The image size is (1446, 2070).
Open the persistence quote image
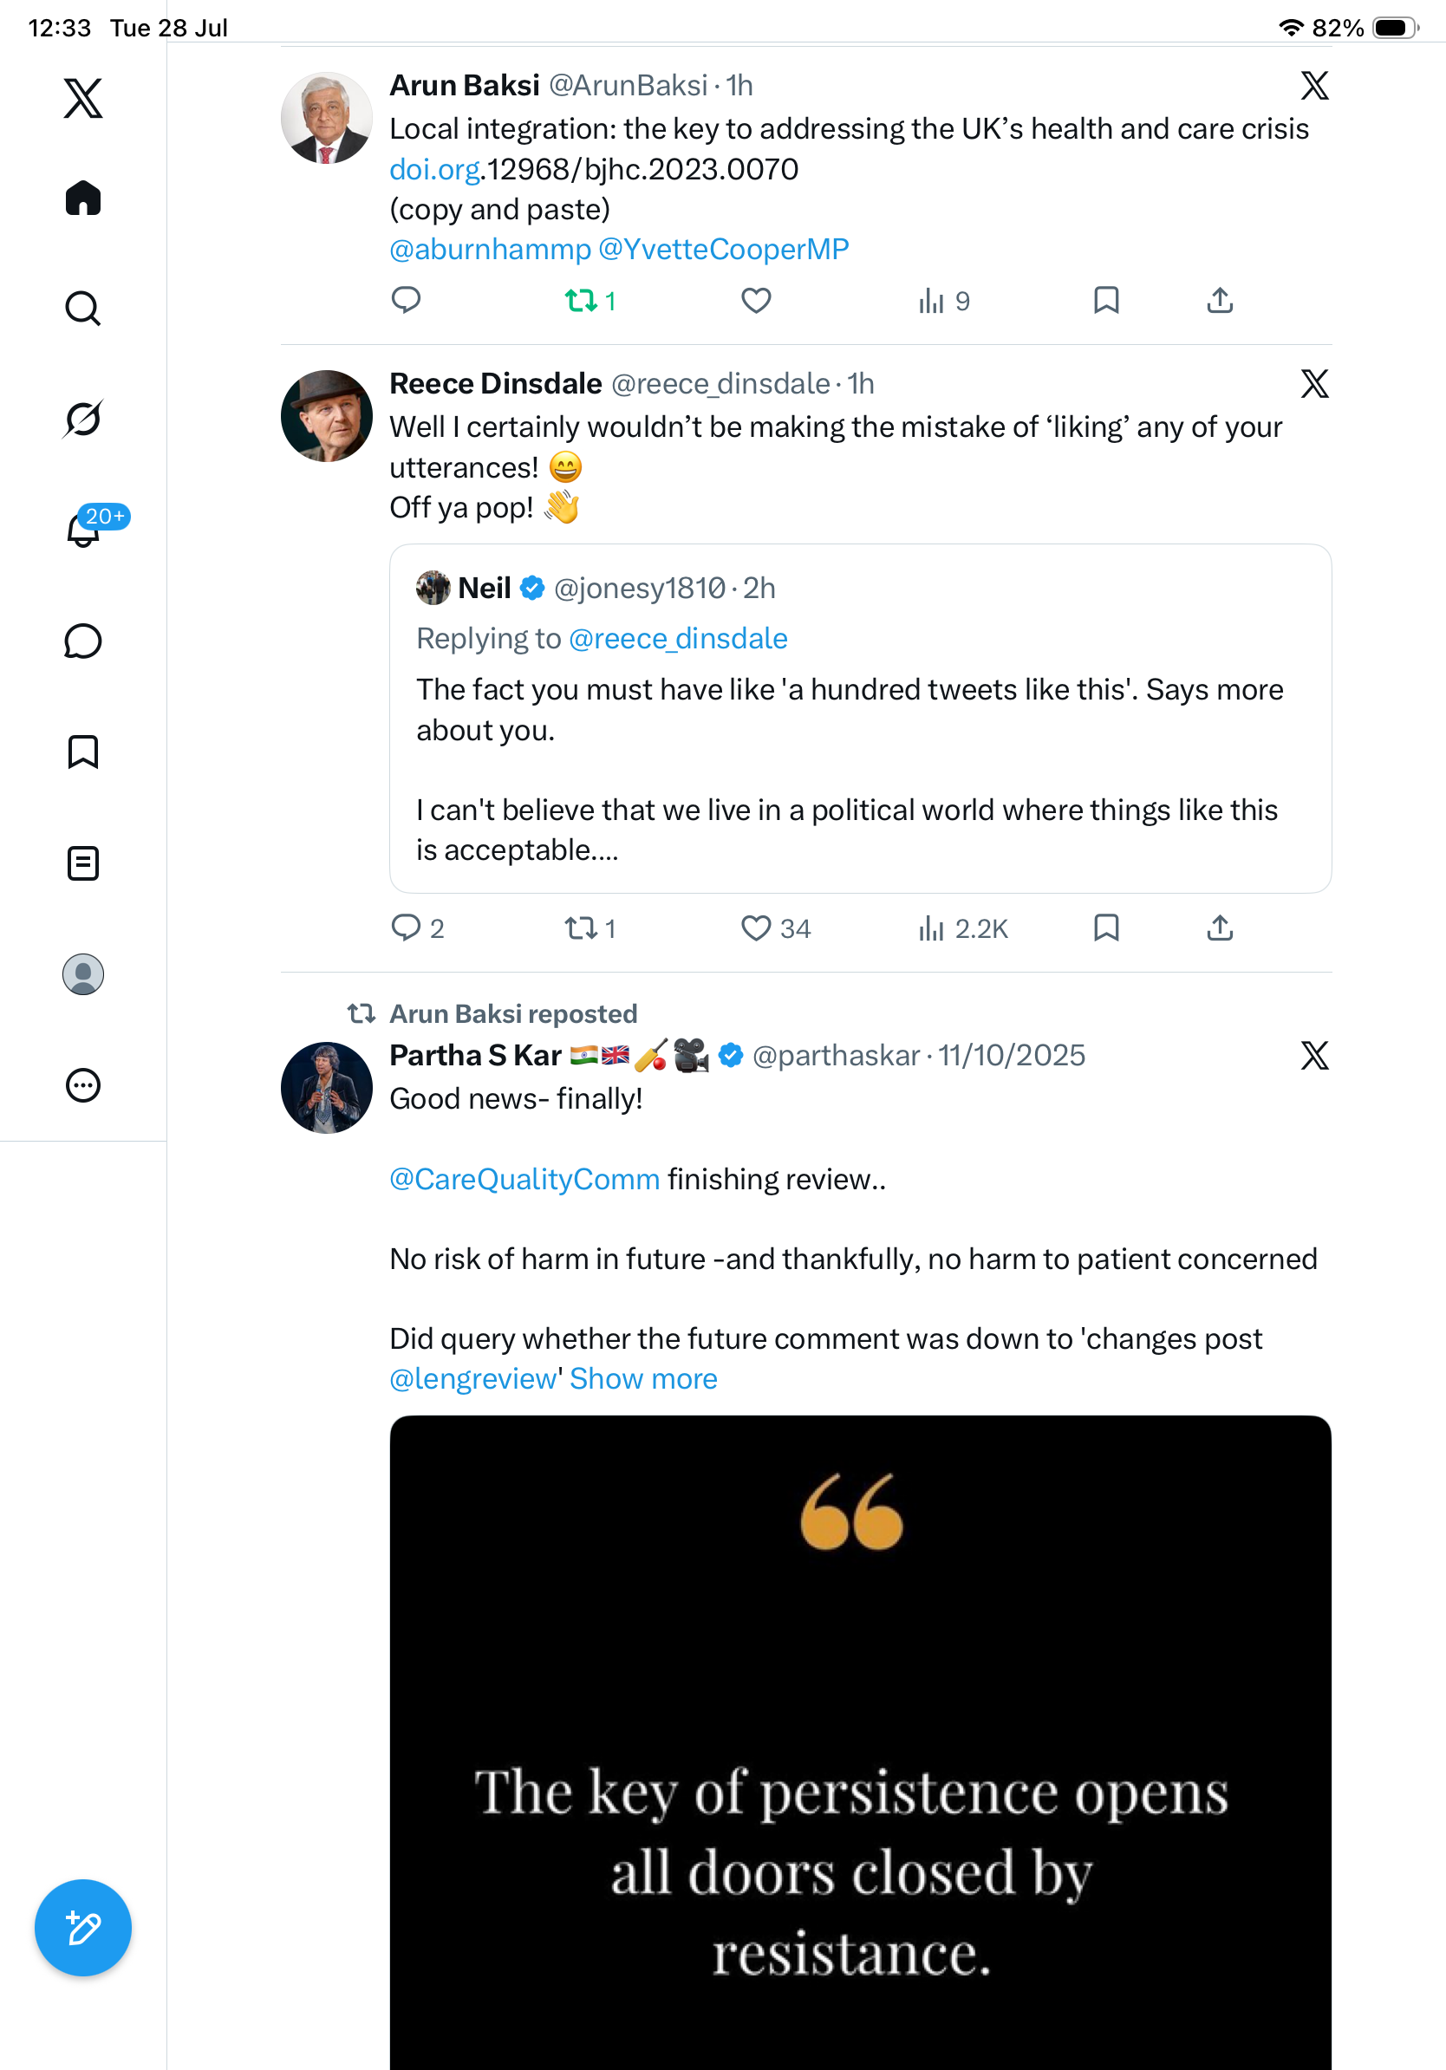tap(860, 1741)
